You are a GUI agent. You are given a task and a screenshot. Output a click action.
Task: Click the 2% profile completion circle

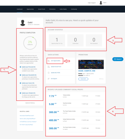(x=30, y=43)
